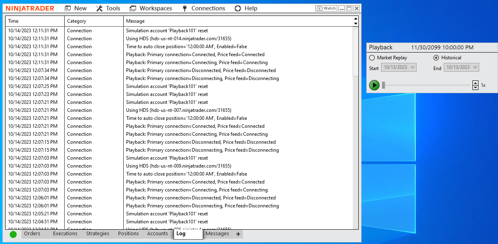The width and height of the screenshot is (498, 244).
Task: Switch to the Accounts tab
Action: click(x=158, y=234)
